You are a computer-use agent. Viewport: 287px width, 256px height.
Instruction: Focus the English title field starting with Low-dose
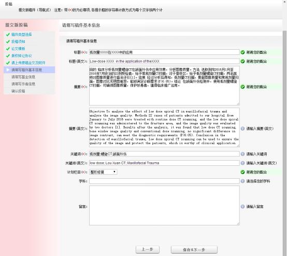pyautogui.click(x=164, y=61)
